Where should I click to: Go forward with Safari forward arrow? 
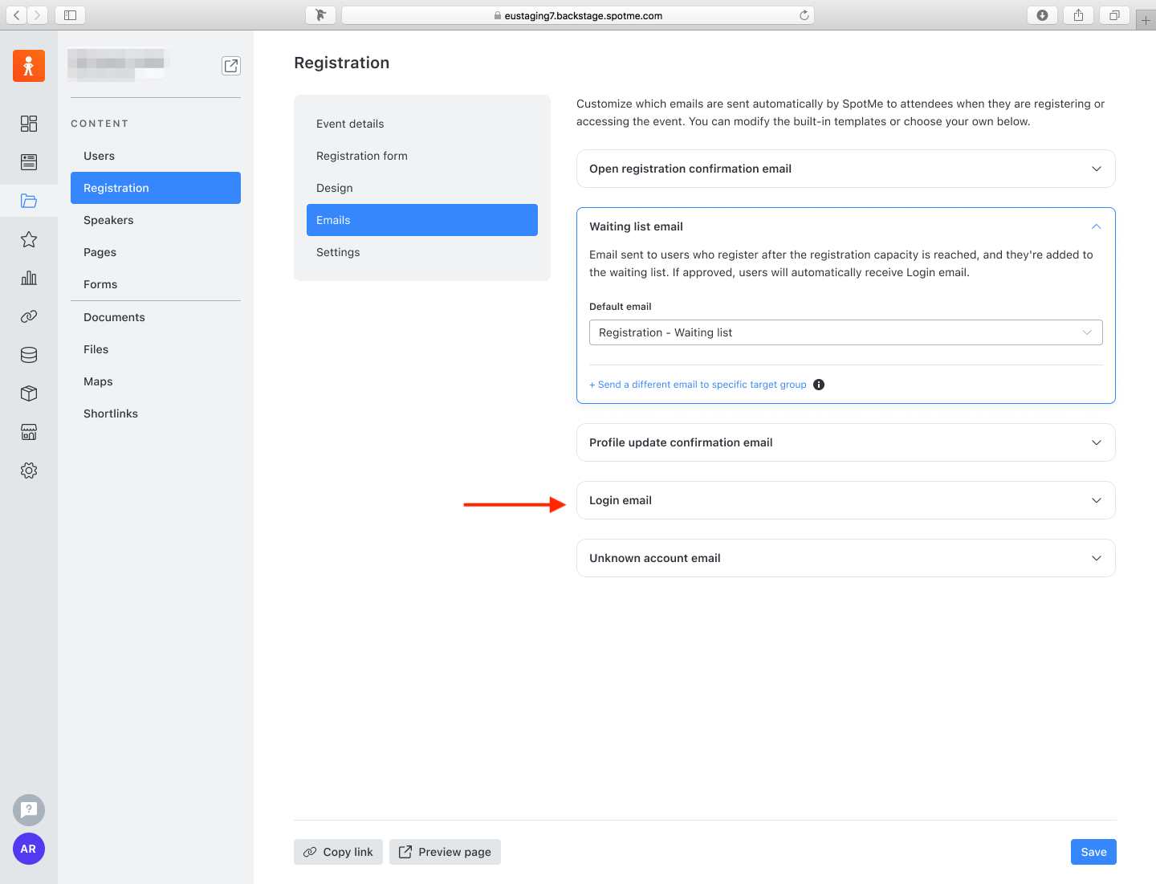(37, 15)
